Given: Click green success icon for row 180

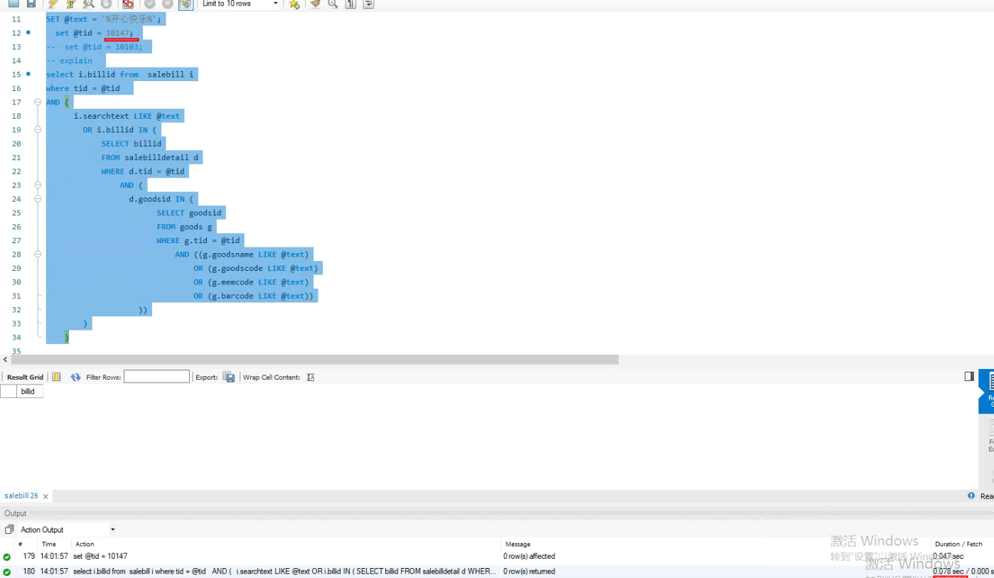Looking at the screenshot, I should click(x=7, y=572).
